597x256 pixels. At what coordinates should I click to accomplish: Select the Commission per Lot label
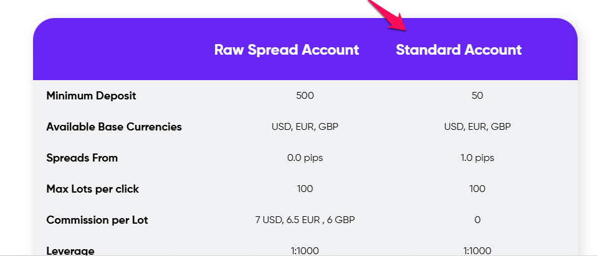[x=97, y=220]
